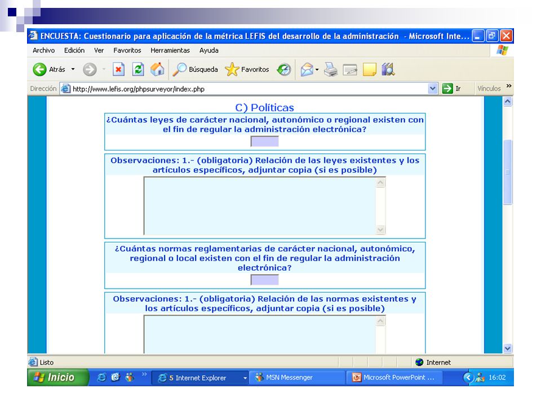541x406 pixels.
Task: Open the Edición menu
Action: coord(74,50)
